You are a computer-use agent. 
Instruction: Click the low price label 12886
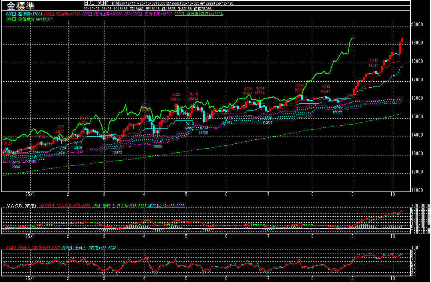pos(15,167)
